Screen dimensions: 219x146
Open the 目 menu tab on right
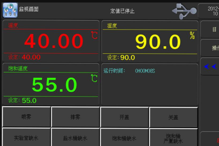point(212,30)
